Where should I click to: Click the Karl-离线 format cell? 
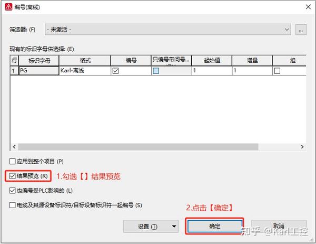pos(85,71)
